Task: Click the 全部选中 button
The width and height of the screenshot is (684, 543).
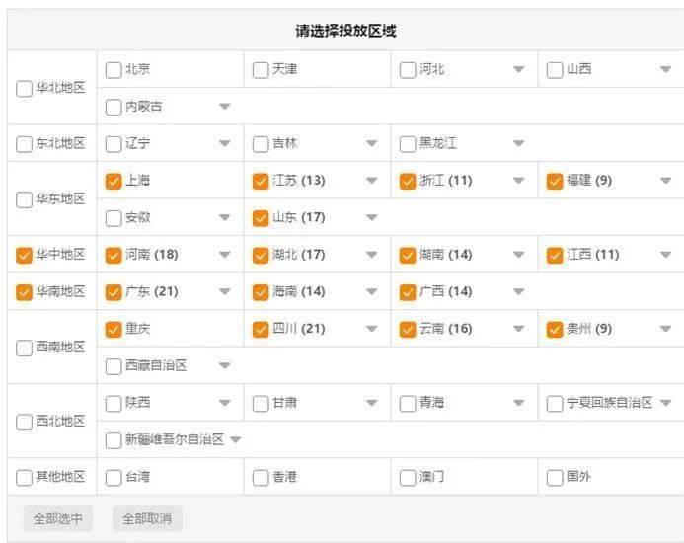Action: [57, 518]
